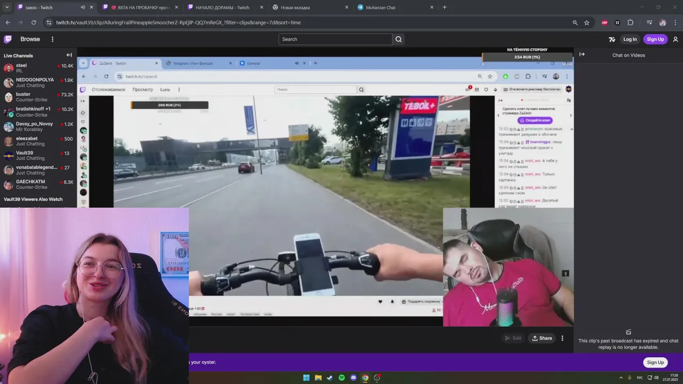Open File Explorer from taskbar
The width and height of the screenshot is (683, 384).
click(318, 378)
